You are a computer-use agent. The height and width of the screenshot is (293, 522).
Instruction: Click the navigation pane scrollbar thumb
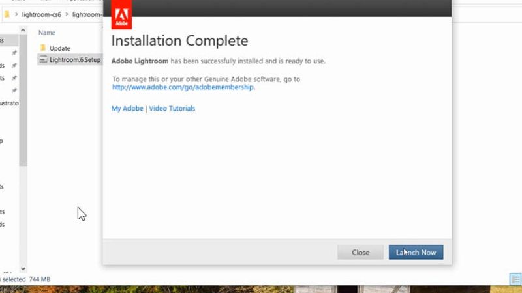[x=23, y=98]
